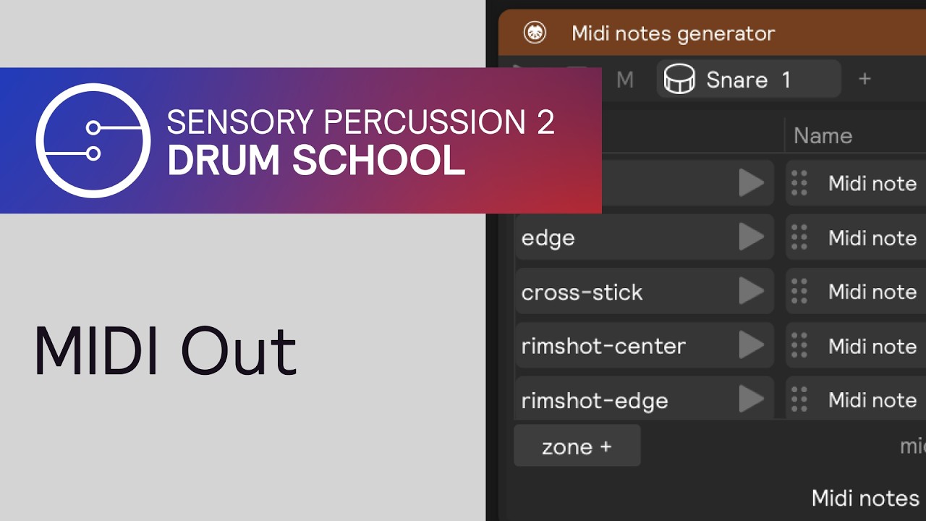Toggle the M mute button

point(625,80)
